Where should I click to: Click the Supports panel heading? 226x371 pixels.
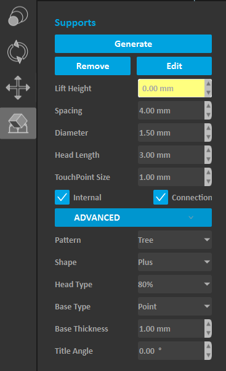coord(75,23)
